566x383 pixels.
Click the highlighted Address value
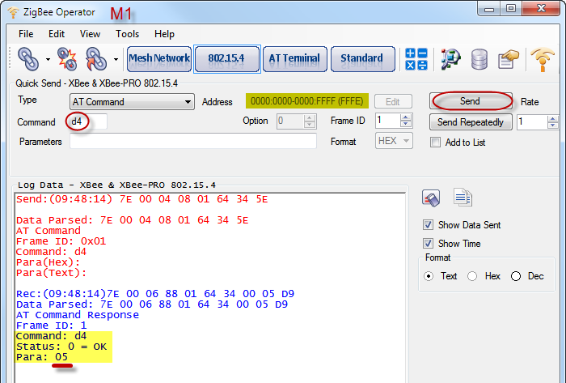[x=307, y=100]
